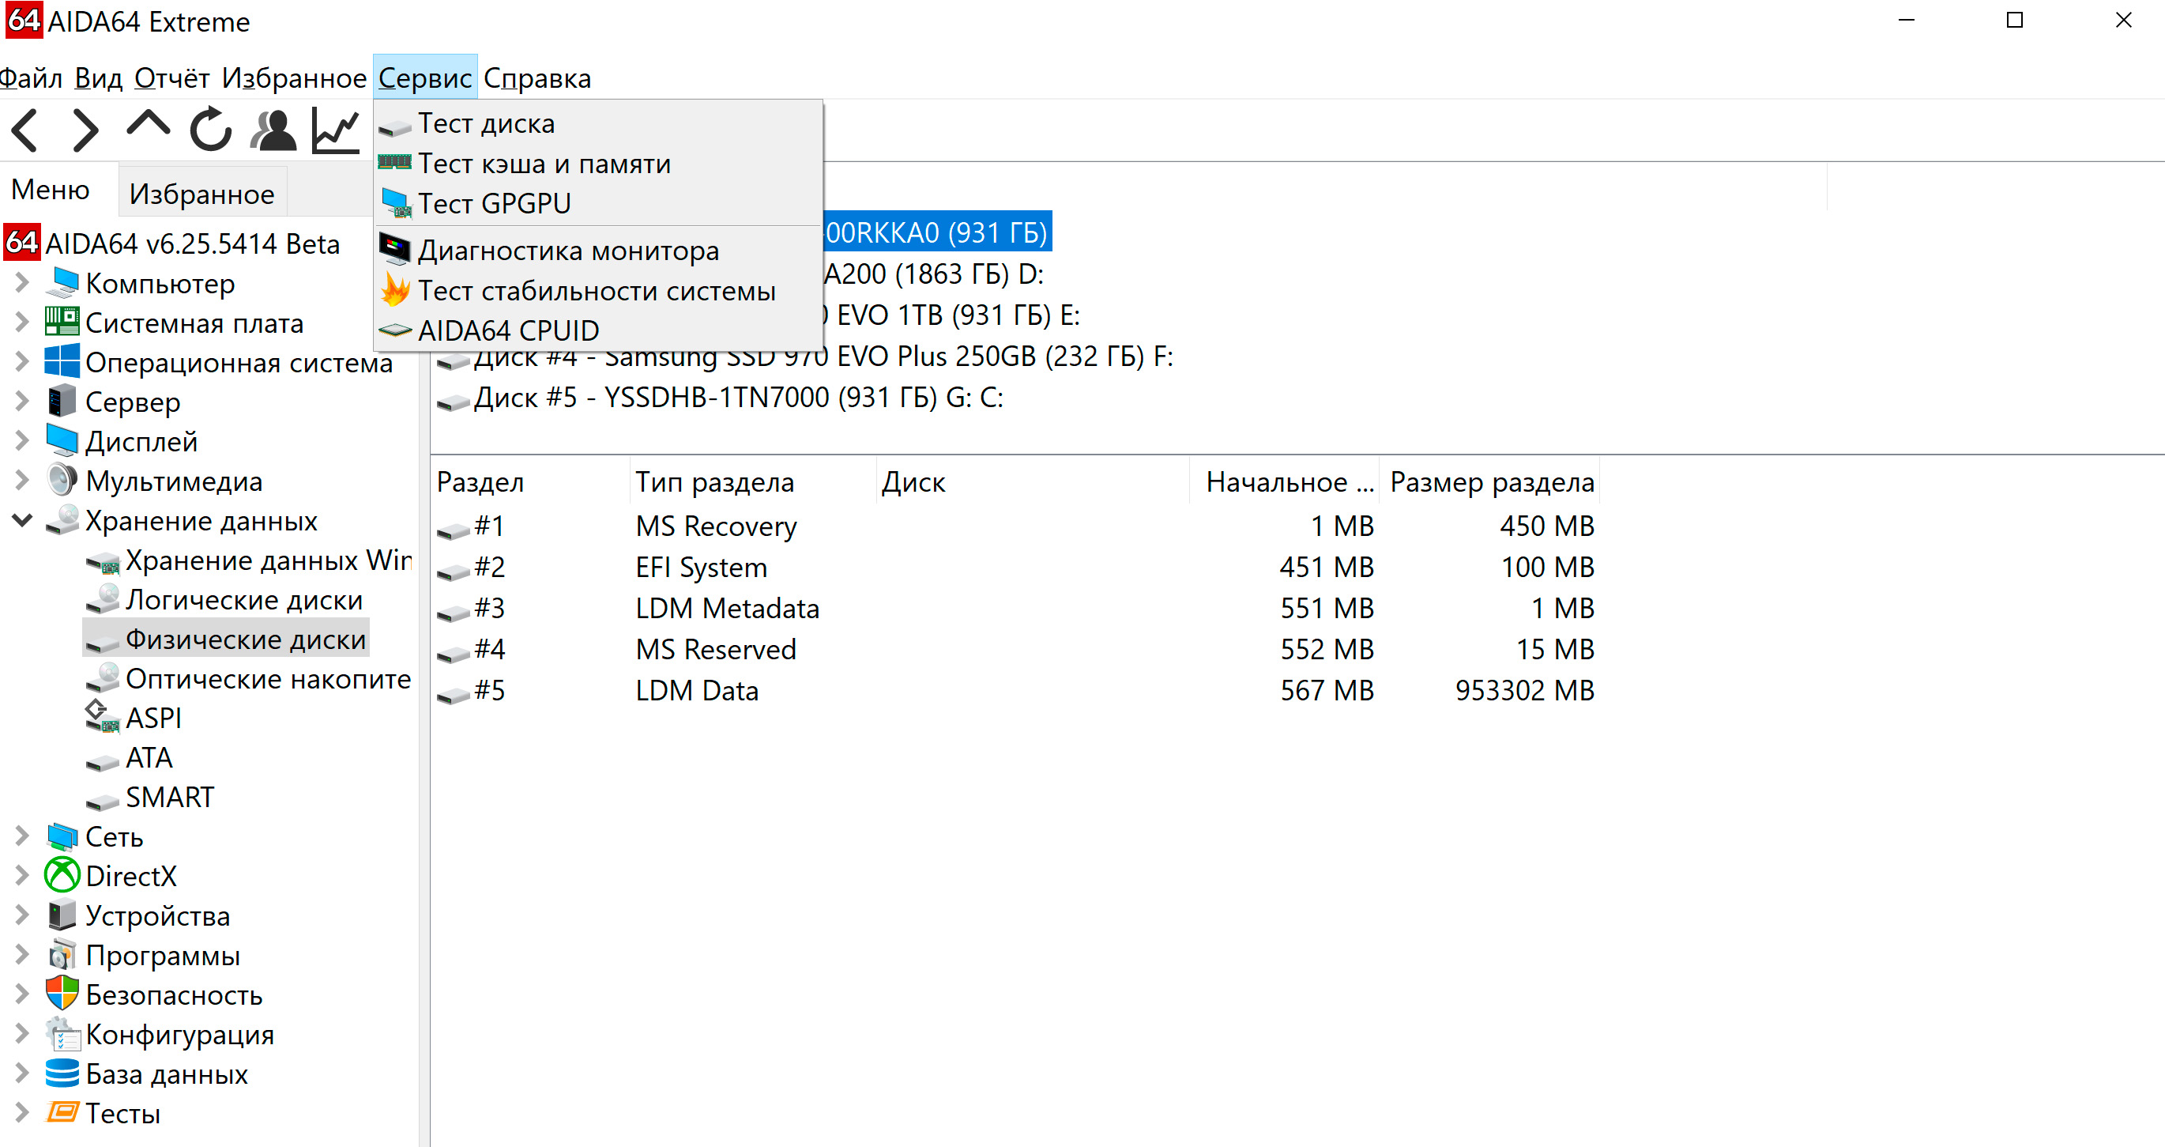Collapse the Хранение данных node

tap(22, 520)
